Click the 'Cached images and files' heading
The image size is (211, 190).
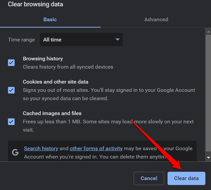(x=52, y=113)
